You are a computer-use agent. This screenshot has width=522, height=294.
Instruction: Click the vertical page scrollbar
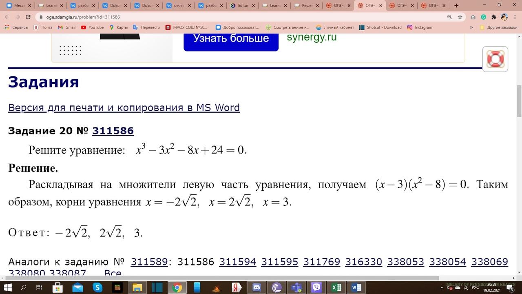pos(519,101)
